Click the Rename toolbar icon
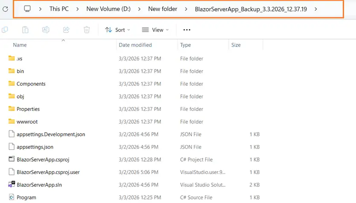This screenshot has width=356, height=203. (46, 30)
